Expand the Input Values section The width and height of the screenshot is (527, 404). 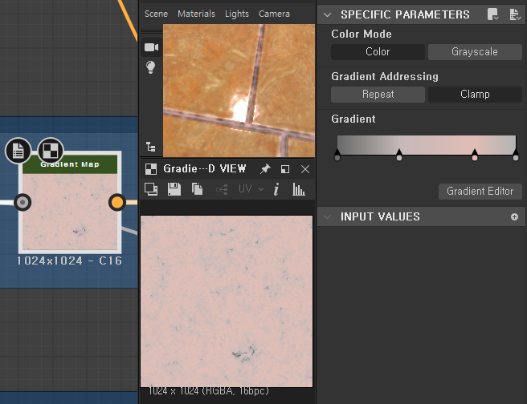click(x=327, y=217)
